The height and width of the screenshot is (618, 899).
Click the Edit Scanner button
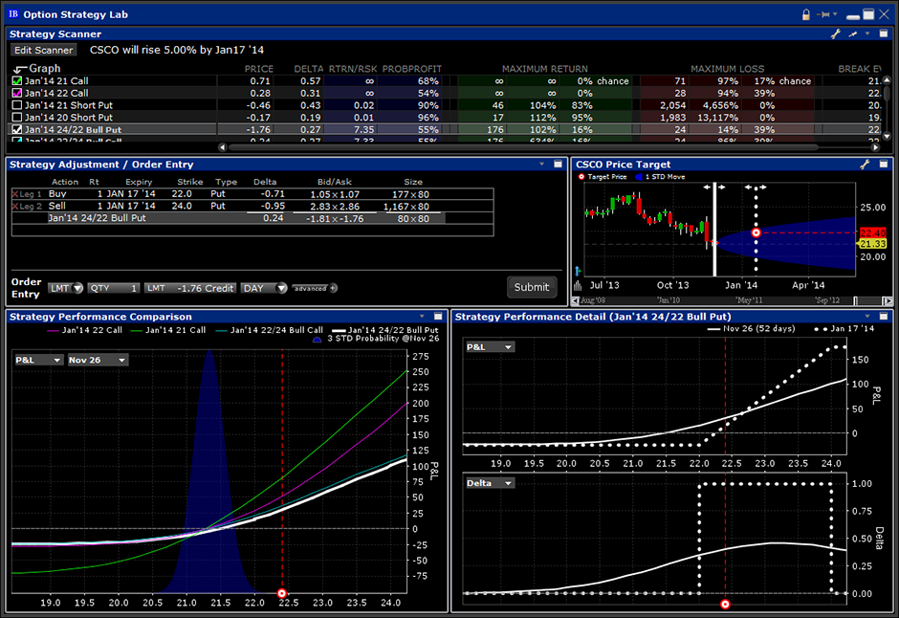point(44,50)
